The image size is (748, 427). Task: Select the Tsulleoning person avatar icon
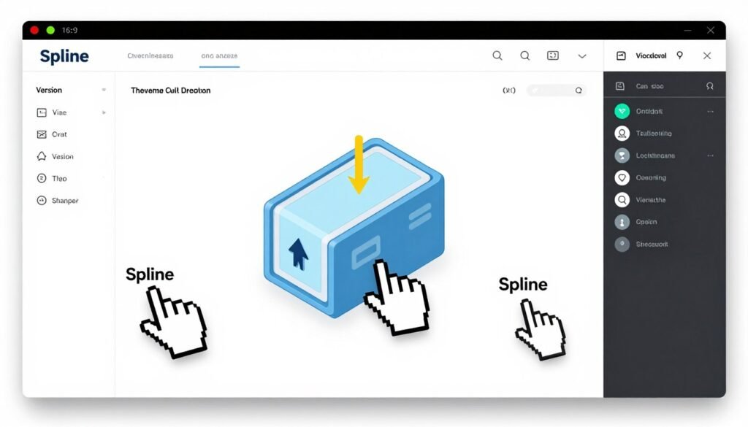[x=622, y=134]
